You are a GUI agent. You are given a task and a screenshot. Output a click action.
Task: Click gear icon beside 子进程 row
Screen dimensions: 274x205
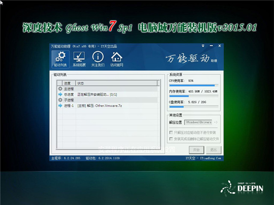60,100
